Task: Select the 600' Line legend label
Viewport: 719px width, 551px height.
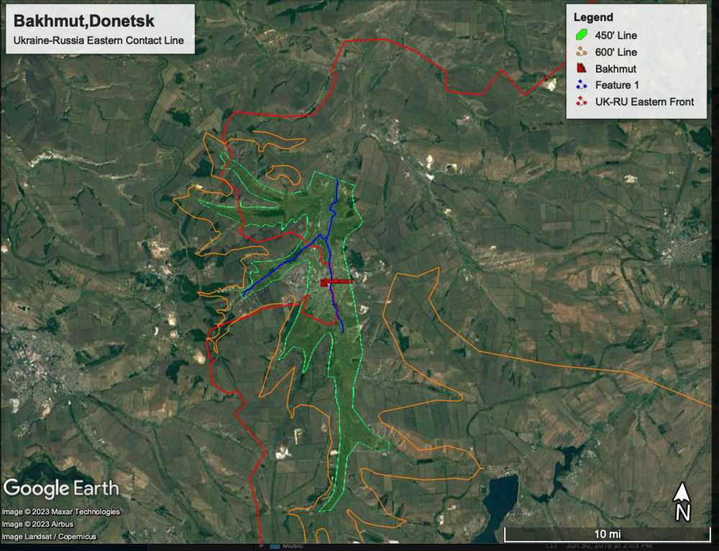Action: point(616,52)
